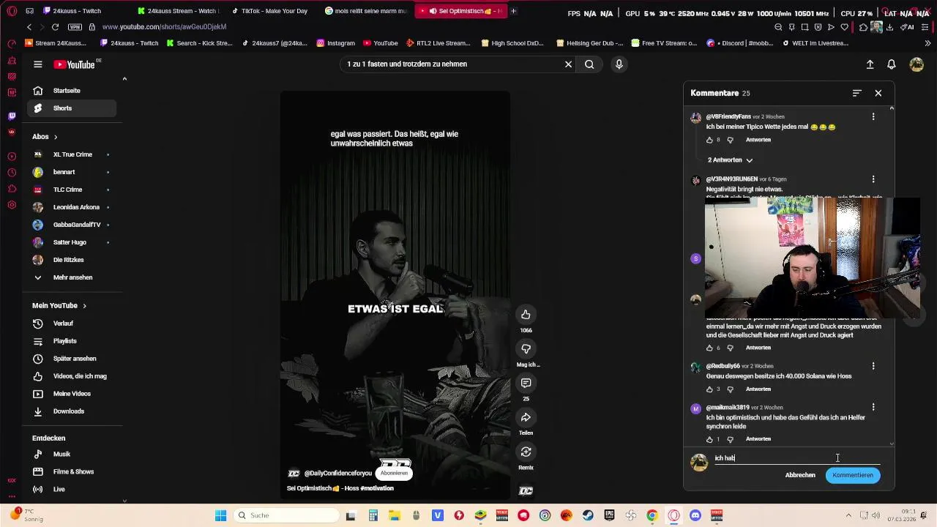Image resolution: width=937 pixels, height=527 pixels.
Task: Open the Mein YouTube section chevron
Action: [84, 306]
